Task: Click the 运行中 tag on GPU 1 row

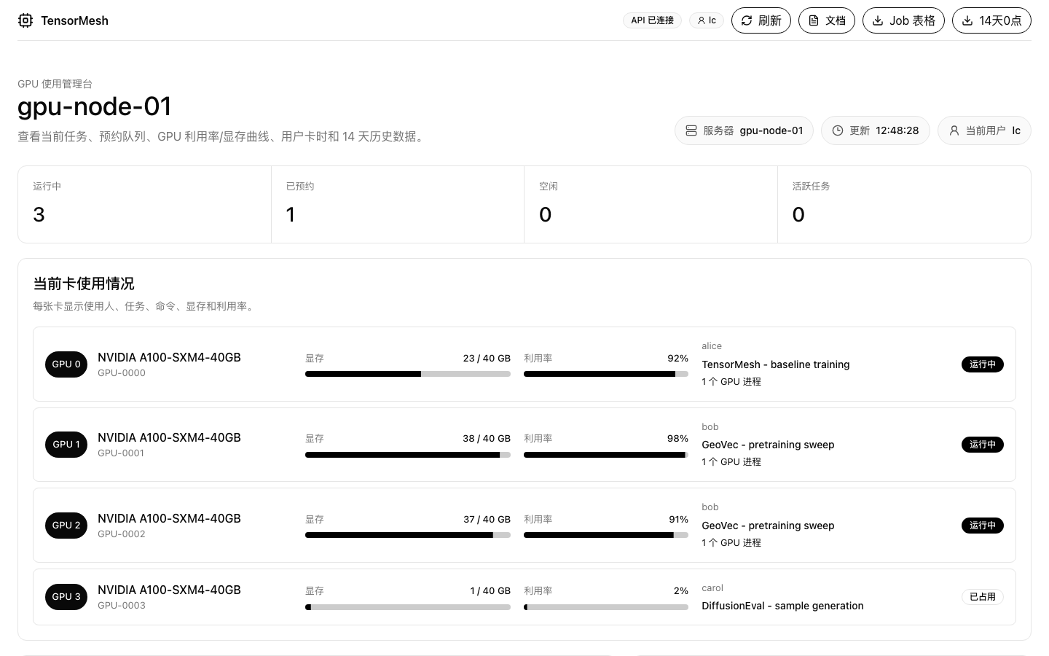Action: click(983, 445)
